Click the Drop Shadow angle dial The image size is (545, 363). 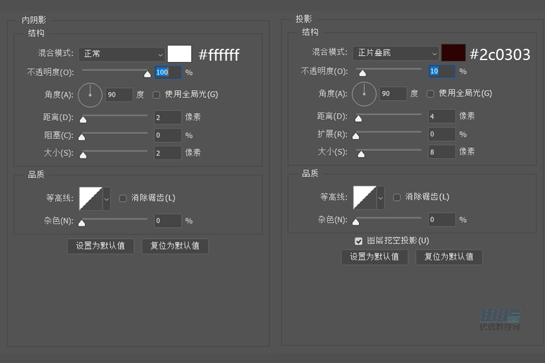tap(364, 94)
